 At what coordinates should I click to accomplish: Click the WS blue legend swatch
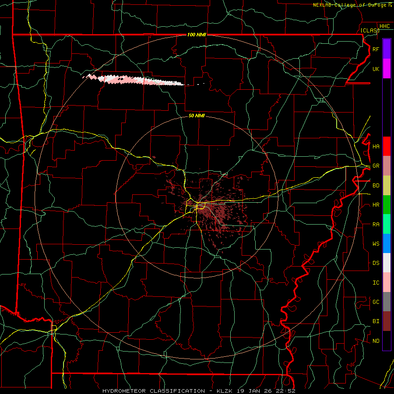click(x=387, y=243)
